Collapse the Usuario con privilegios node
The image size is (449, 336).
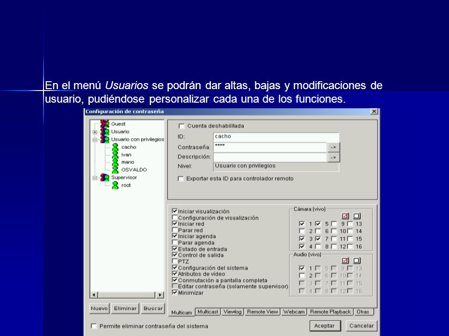[x=95, y=140]
